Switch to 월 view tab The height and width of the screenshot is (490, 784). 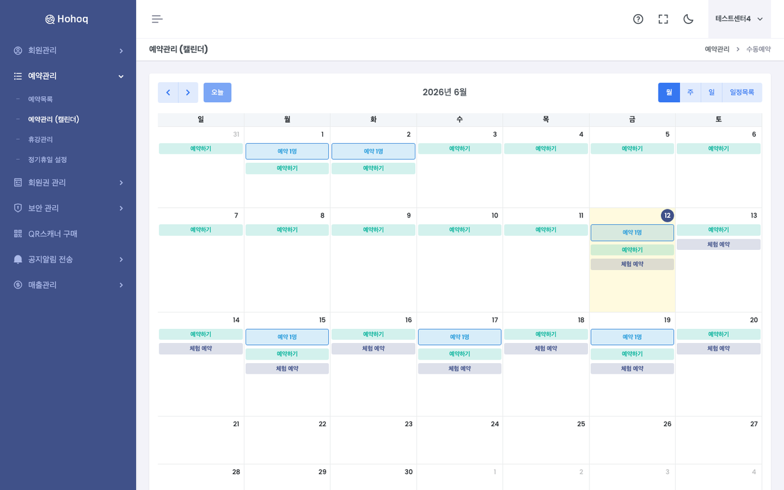click(669, 92)
